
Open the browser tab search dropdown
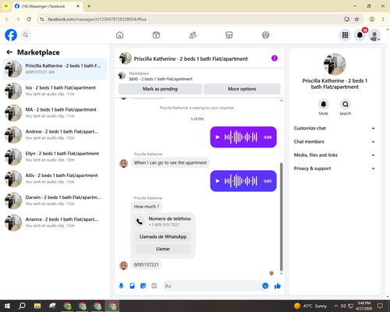[x=6, y=6]
